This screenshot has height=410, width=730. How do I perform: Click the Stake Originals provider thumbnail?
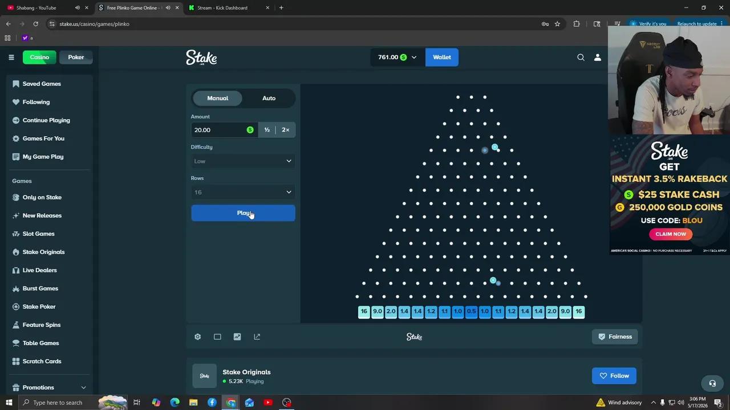coord(204,376)
